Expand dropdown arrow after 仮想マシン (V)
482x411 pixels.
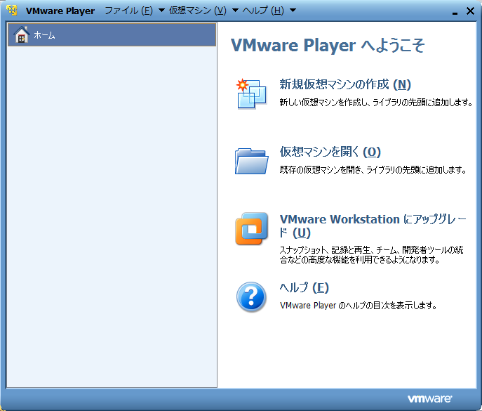[x=235, y=11]
